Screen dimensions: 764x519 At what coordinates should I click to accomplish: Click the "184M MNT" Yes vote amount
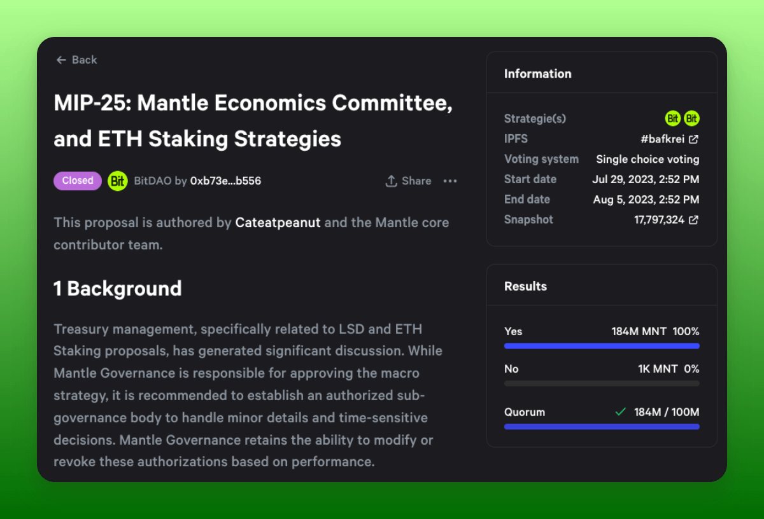tap(639, 331)
